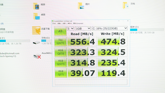
Task: Expand the 1GiB test size dropdown
Action: [x=83, y=28]
